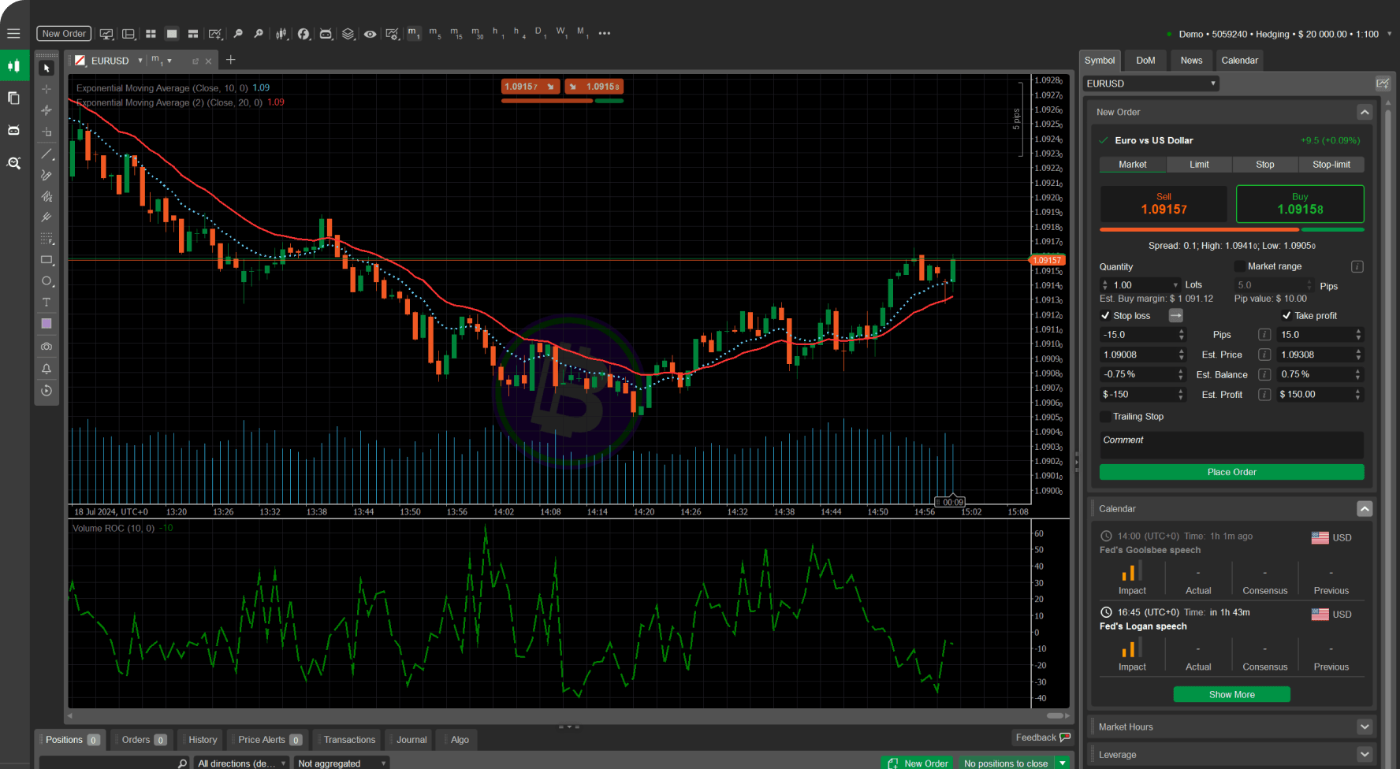This screenshot has width=1400, height=769.
Task: Open EURUSD symbol combo box in panel
Action: point(1151,84)
